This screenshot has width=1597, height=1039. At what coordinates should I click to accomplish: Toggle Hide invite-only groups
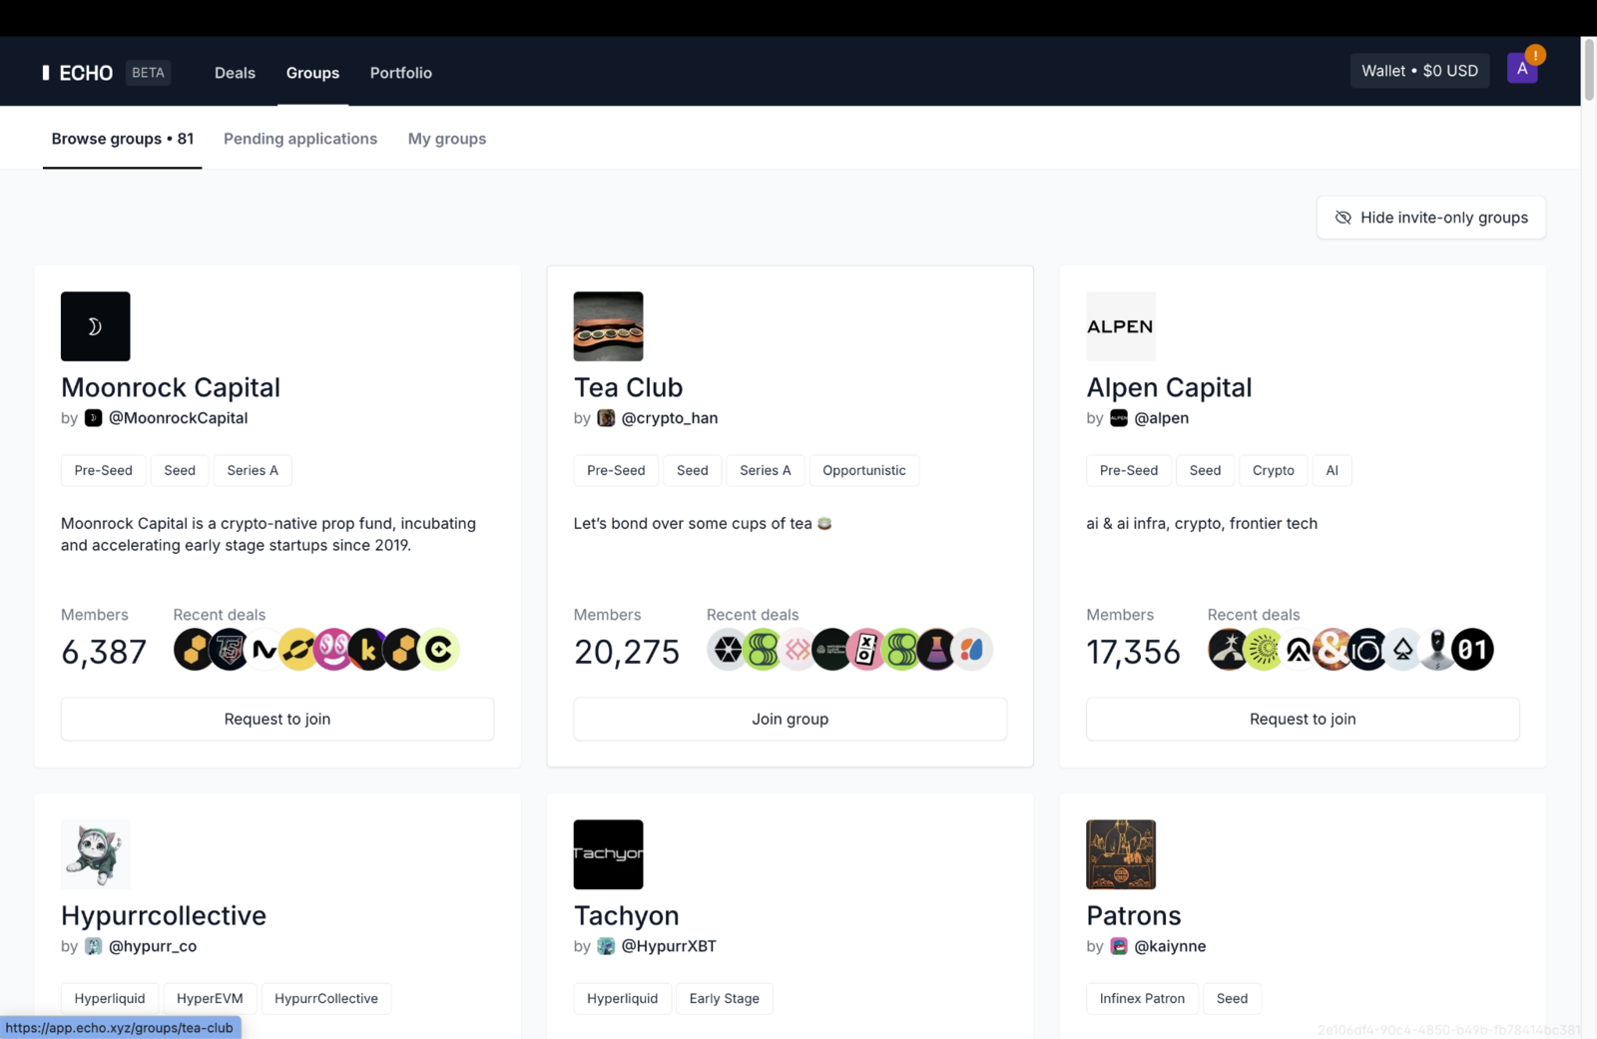[x=1431, y=218]
